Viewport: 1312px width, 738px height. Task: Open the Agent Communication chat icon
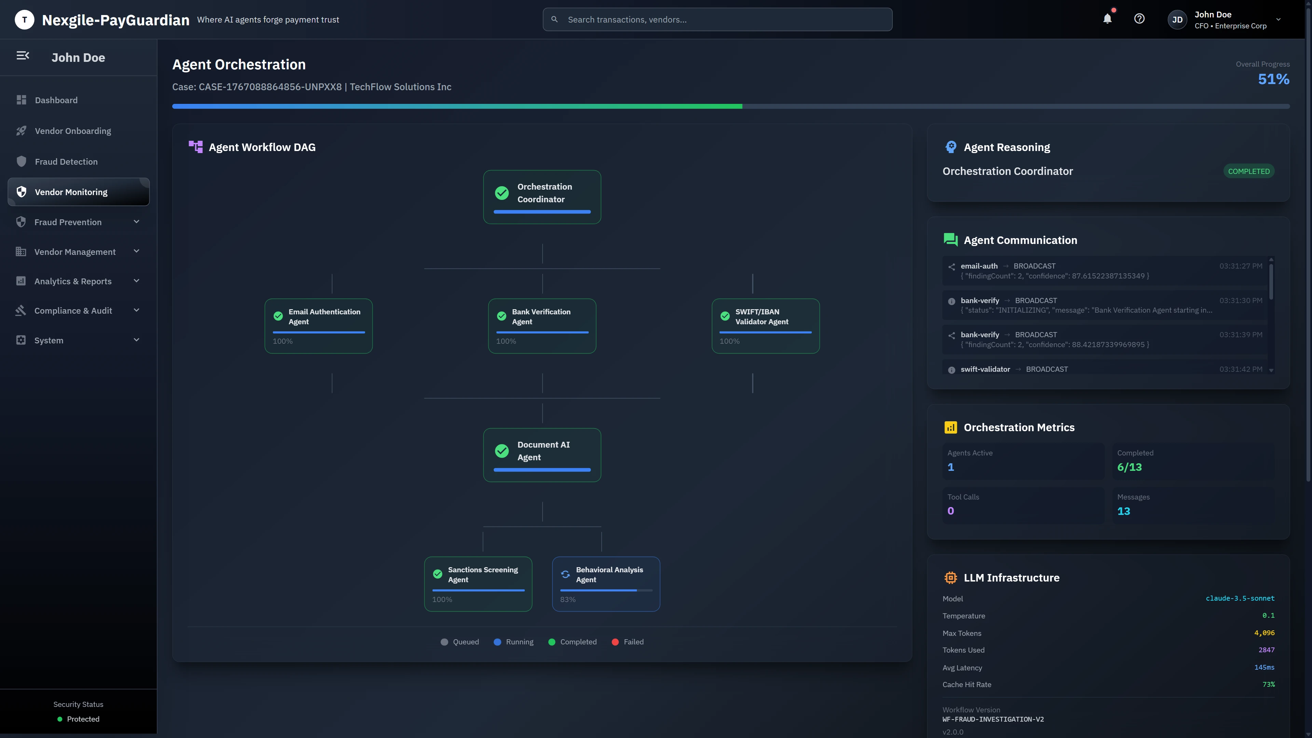(x=951, y=240)
